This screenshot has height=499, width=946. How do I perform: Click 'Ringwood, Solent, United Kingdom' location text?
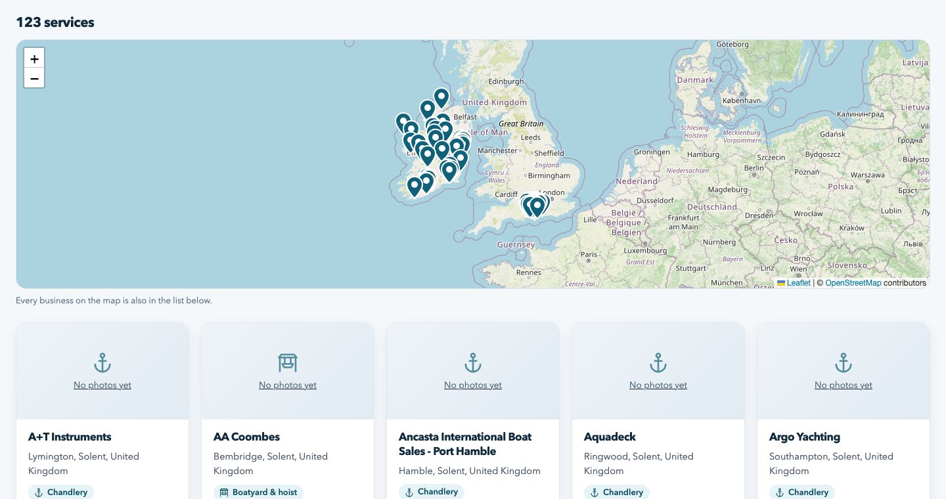[x=639, y=464]
